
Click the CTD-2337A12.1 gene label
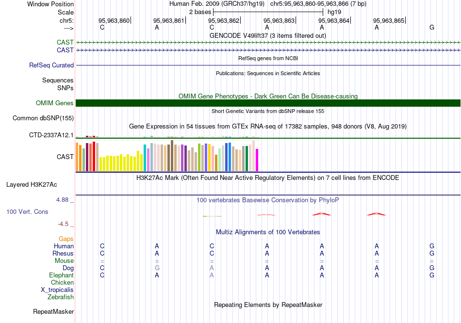coord(51,135)
